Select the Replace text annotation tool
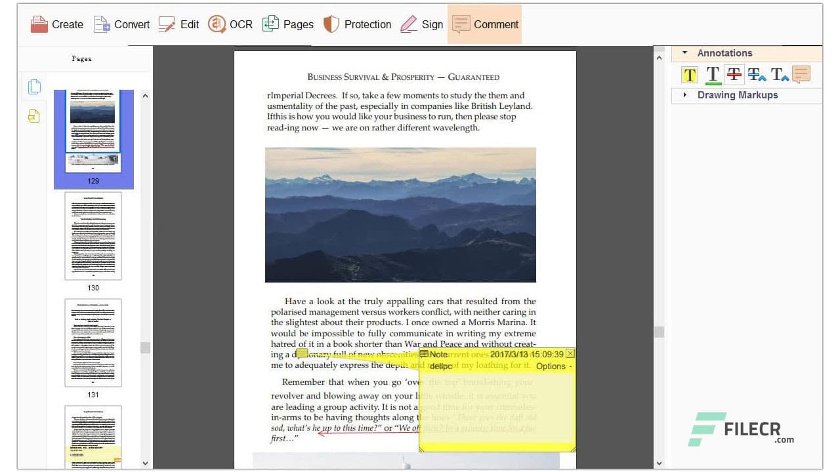 [757, 74]
